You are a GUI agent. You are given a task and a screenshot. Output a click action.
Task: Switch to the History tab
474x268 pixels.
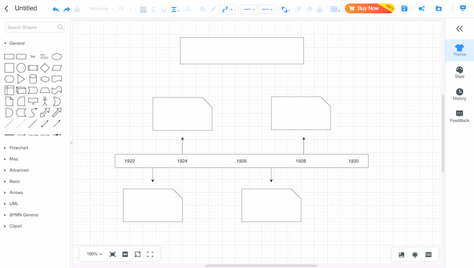tap(459, 94)
